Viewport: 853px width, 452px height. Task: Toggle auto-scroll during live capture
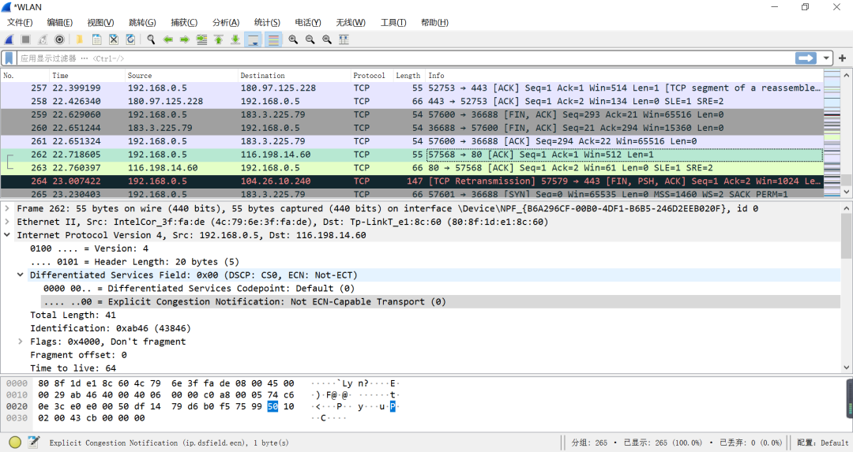(253, 39)
